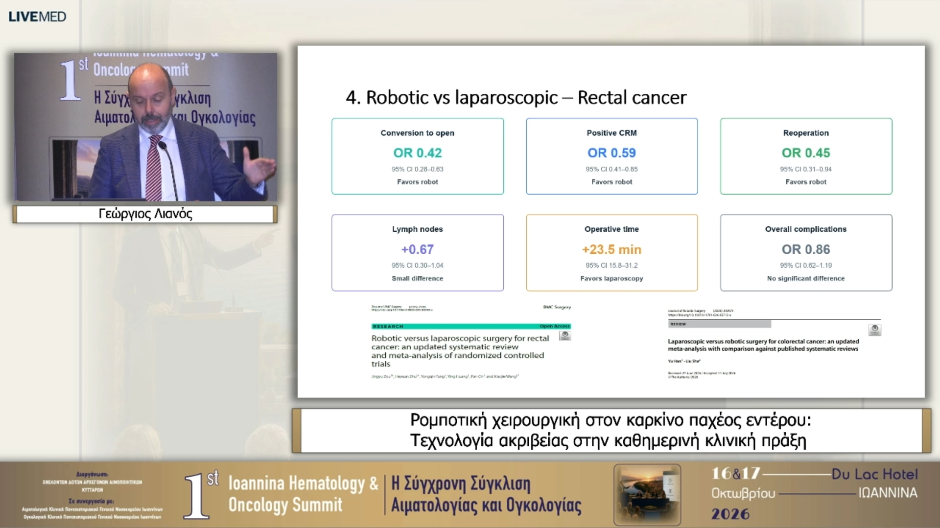This screenshot has width=940, height=528.
Task: Click the '95% CI 0.31–0.94' text
Action: click(x=806, y=169)
